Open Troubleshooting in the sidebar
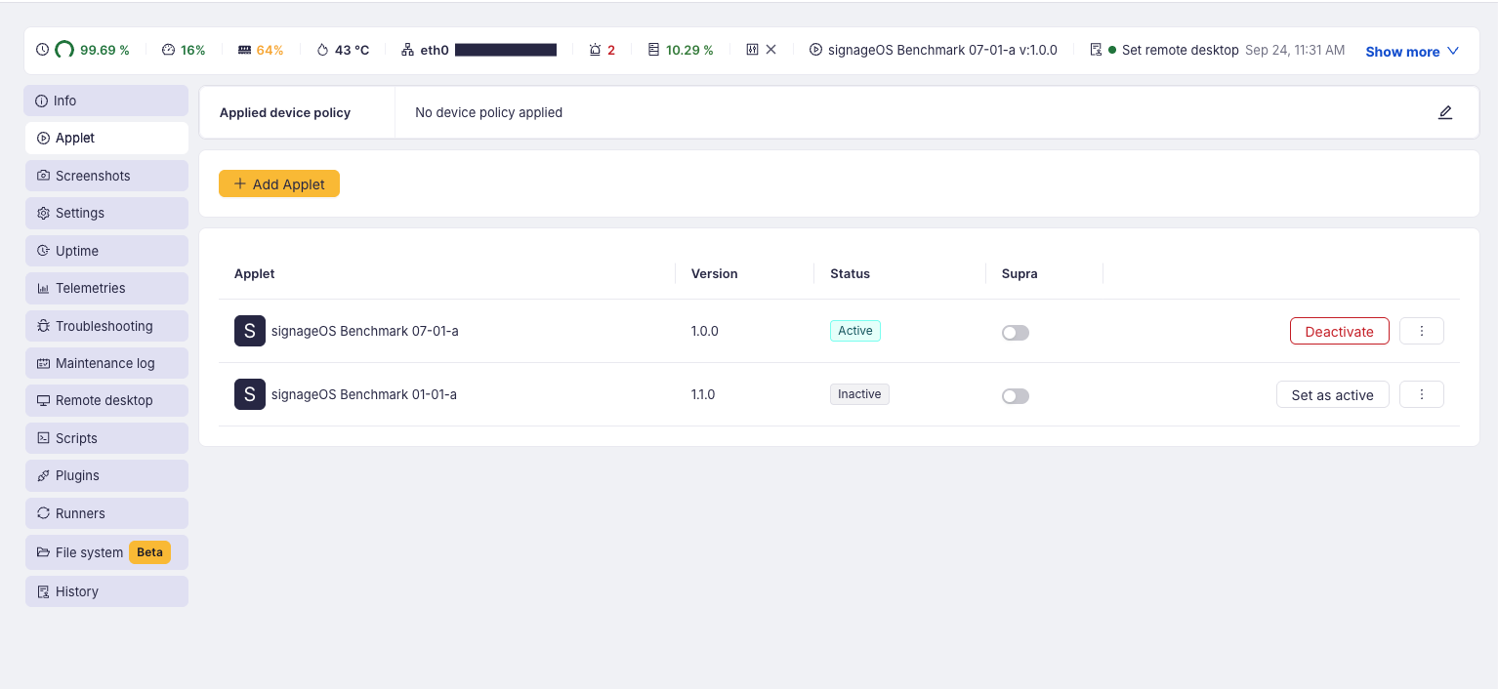 click(x=106, y=326)
